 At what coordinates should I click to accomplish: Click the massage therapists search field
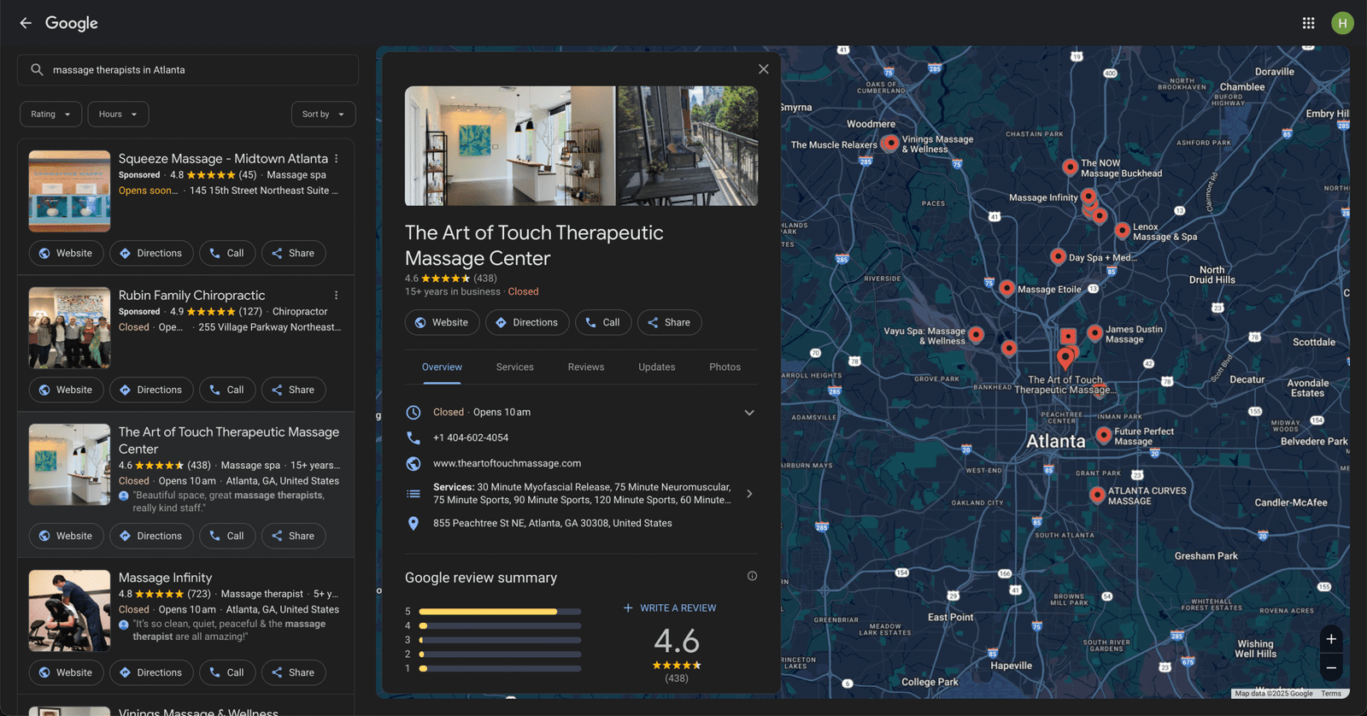(x=188, y=70)
